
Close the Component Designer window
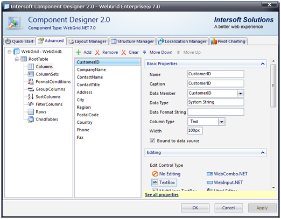tap(270, 4)
